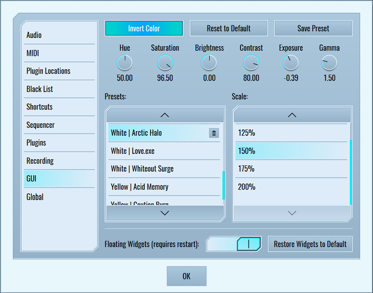Select the Yellow | Acid Memory preset
The height and width of the screenshot is (293, 373).
[164, 187]
